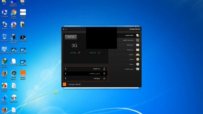
Task: Open the Qualcomm sim lock unblock icon
Action: [x=23, y=14]
